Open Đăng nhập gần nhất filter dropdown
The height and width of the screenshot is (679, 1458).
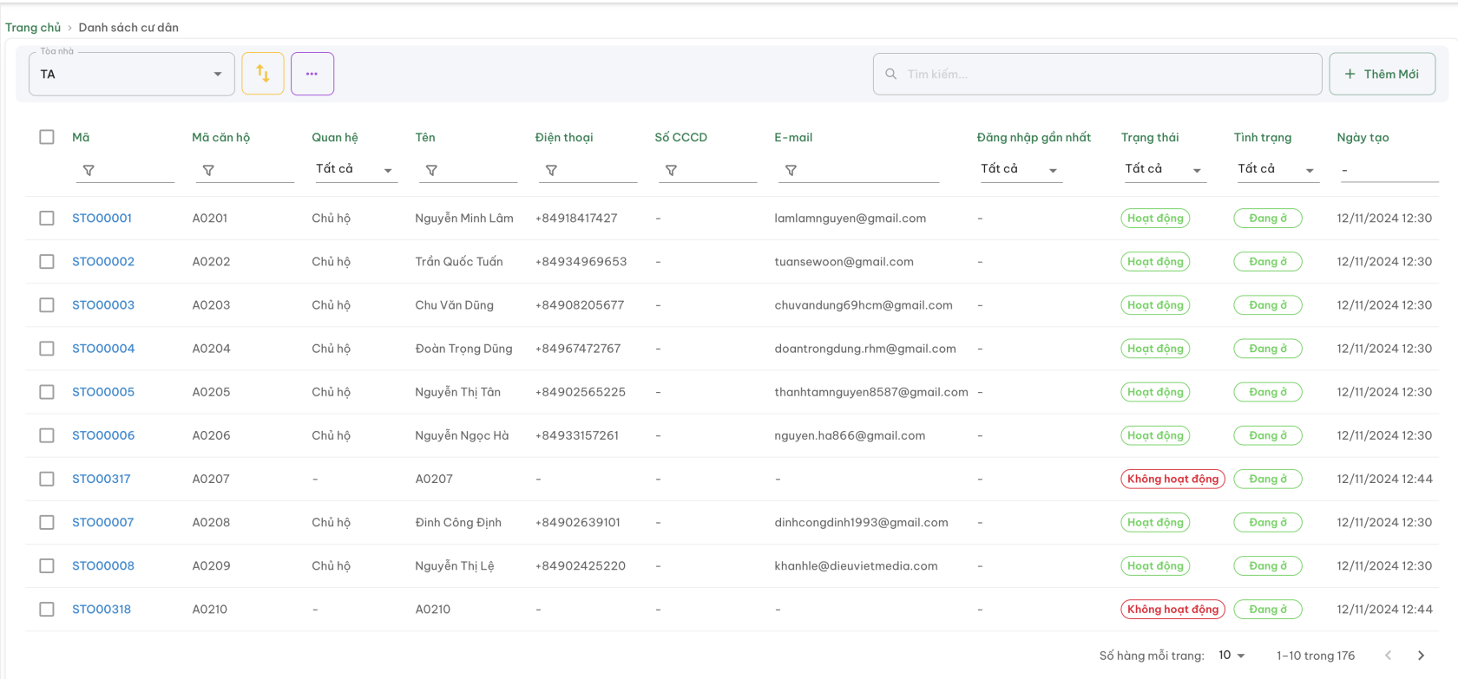point(1020,169)
